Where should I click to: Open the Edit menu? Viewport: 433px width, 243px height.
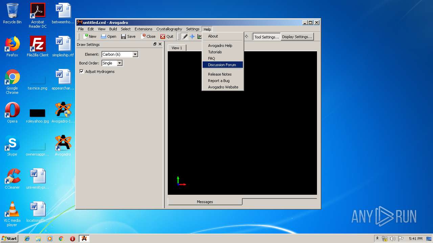91,29
